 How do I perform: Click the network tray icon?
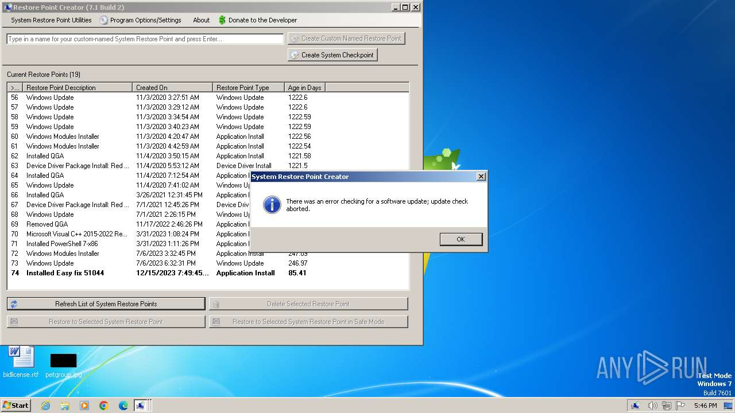tap(666, 406)
